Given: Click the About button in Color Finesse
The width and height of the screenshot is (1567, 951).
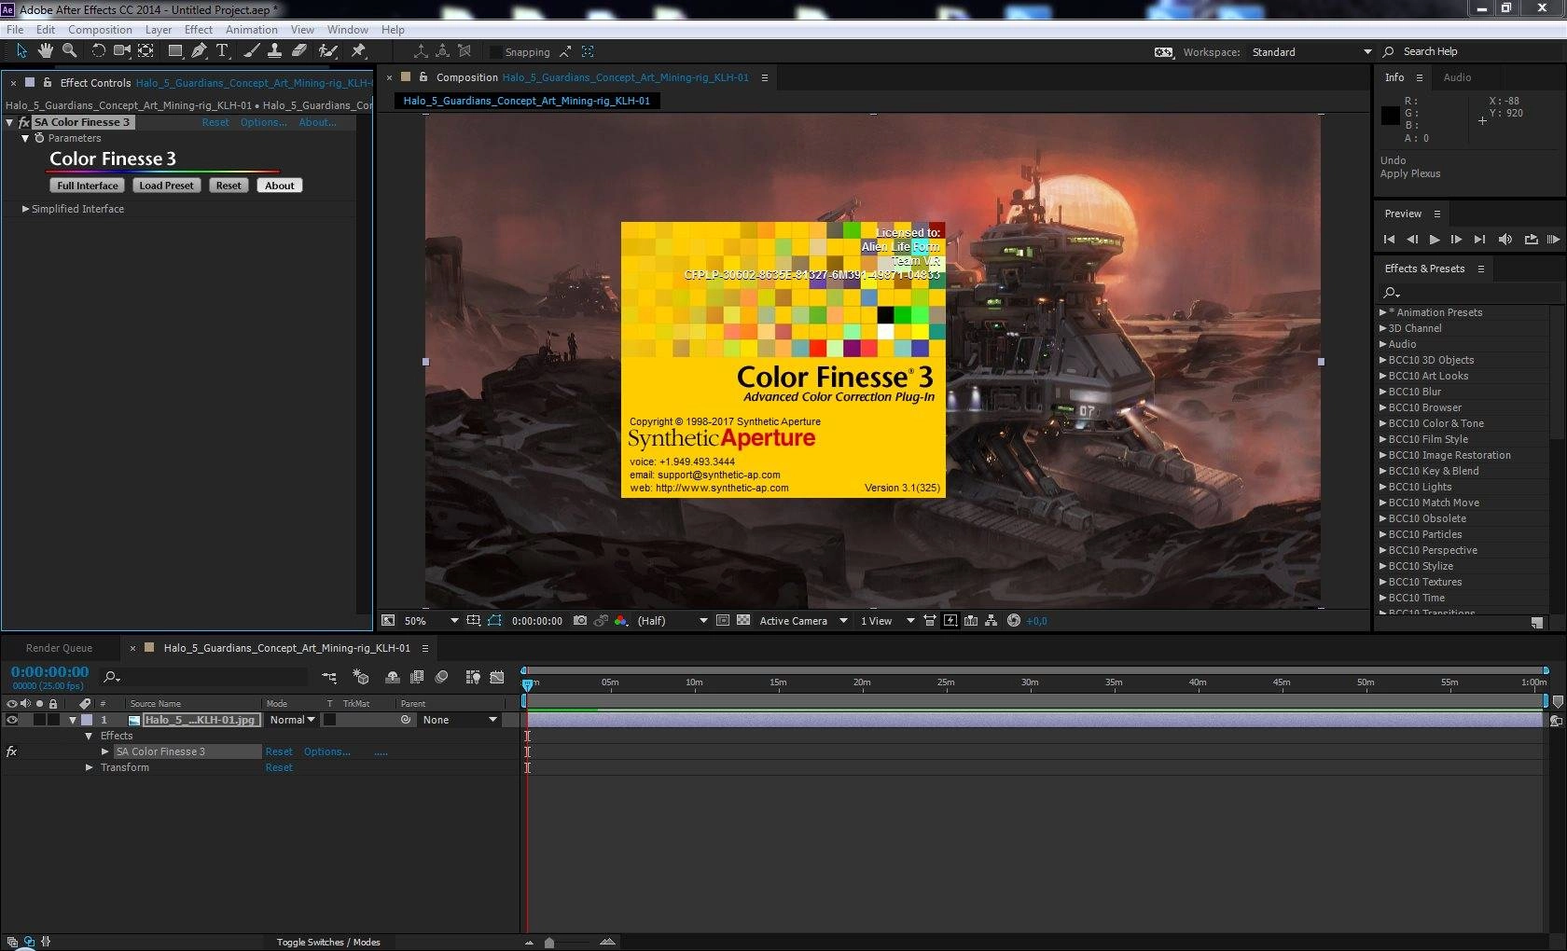Looking at the screenshot, I should point(280,186).
